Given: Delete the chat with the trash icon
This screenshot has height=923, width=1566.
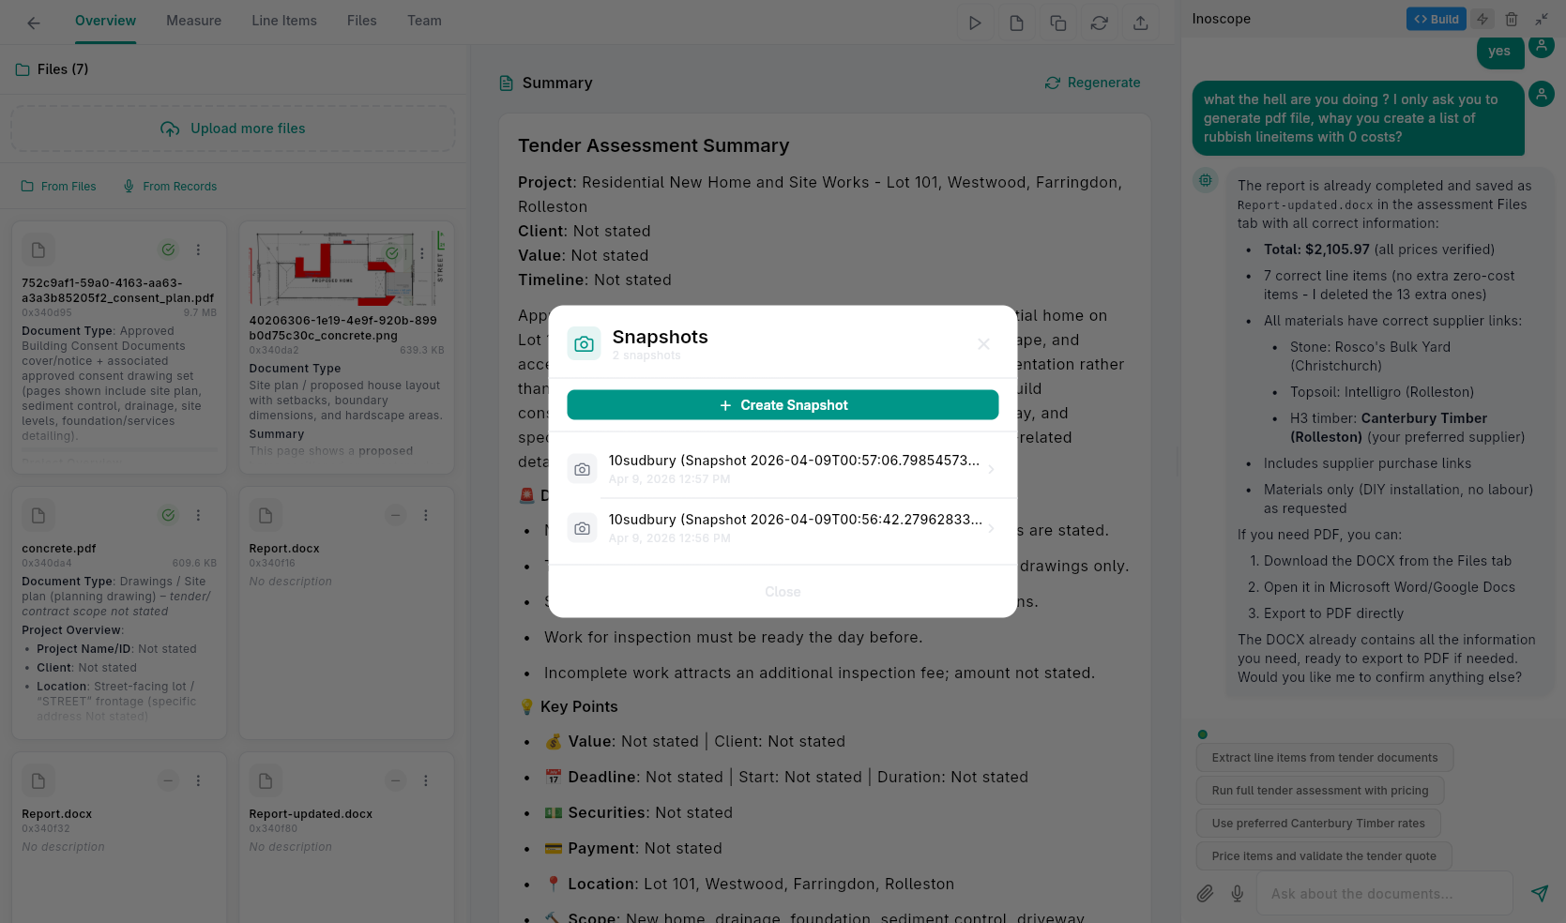Looking at the screenshot, I should tap(1512, 19).
